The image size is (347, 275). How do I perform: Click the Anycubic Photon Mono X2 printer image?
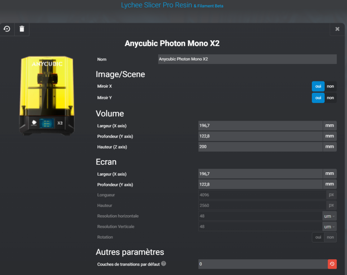pyautogui.click(x=47, y=96)
